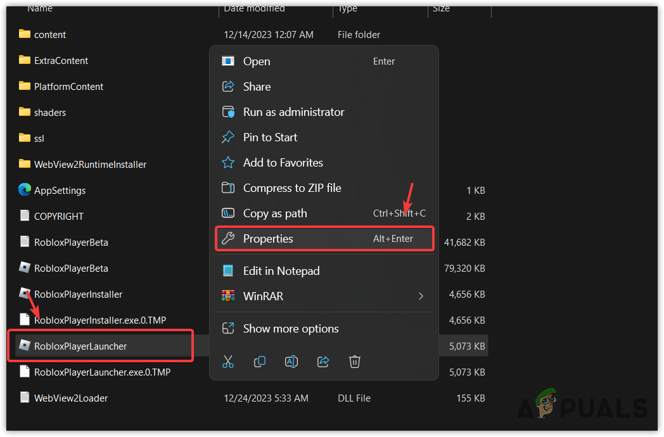Viewport: 664px width, 437px height.
Task: Select the shaders folder icon
Action: 25,112
